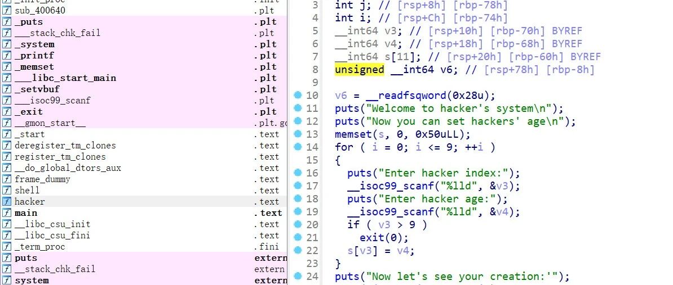Click the if ( v3 > 9 ) condition
Screen dimensions: 673x285
387,225
